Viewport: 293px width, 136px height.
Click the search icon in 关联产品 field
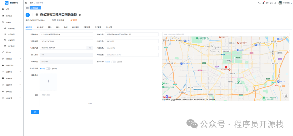coord(90,48)
